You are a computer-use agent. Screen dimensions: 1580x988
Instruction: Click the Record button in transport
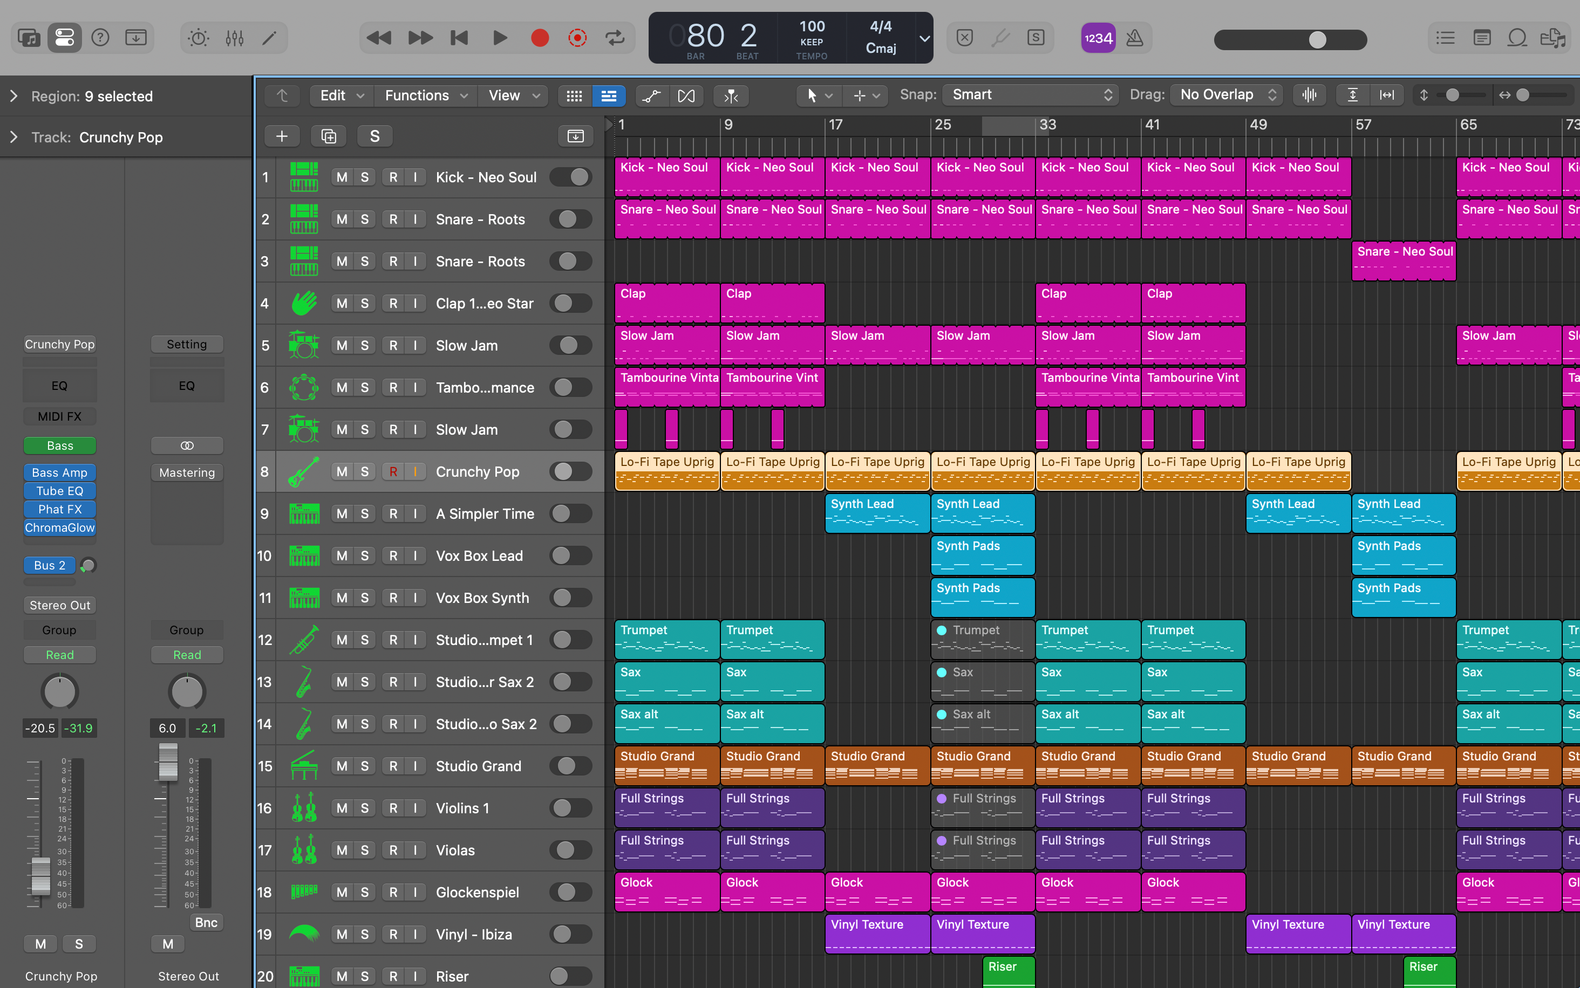539,38
